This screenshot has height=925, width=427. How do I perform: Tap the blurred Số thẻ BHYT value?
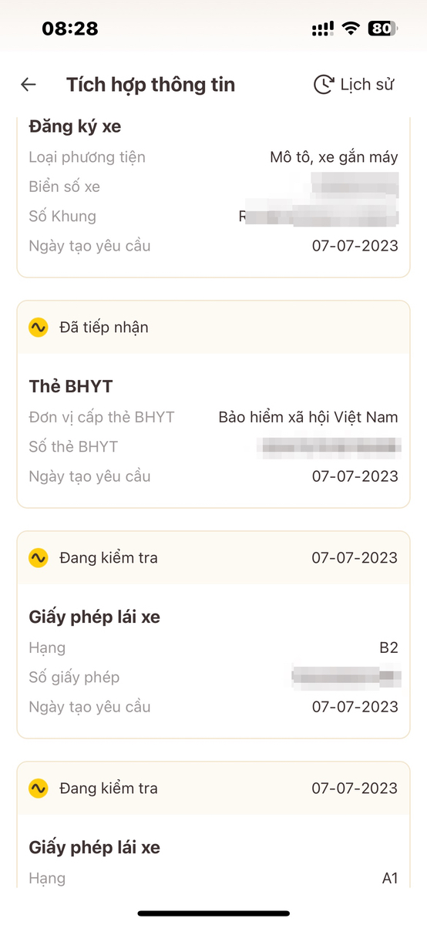pos(329,446)
